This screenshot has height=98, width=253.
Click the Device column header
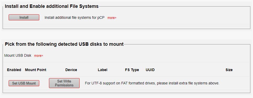(71, 70)
